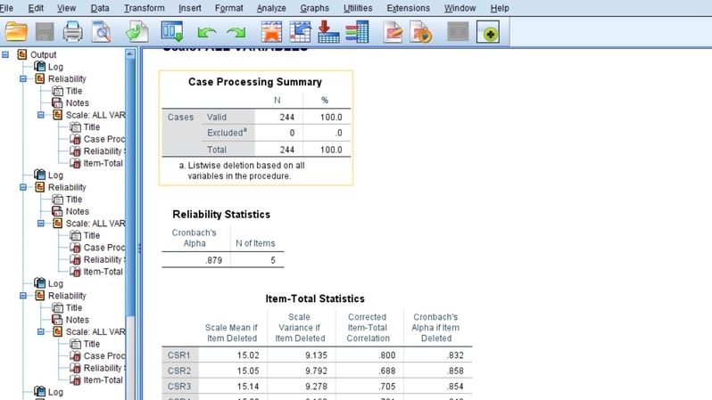Select the topmost Case Proc outline item
Image resolution: width=712 pixels, height=400 pixels.
coord(104,139)
